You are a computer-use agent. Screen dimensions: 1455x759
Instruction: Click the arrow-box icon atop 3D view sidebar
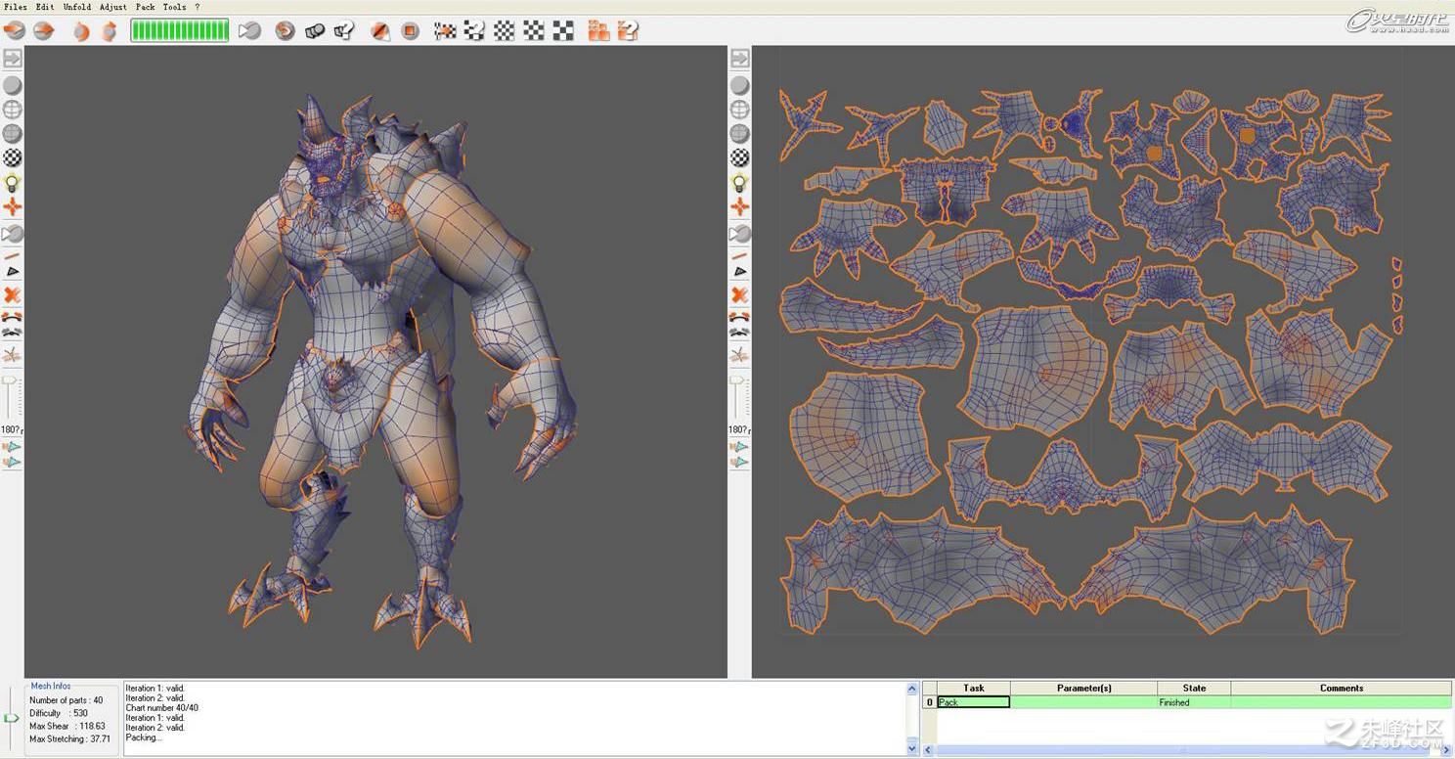[12, 59]
